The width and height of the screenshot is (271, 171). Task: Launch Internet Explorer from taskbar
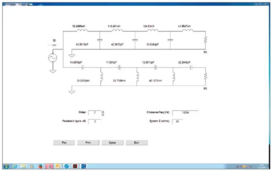(15, 166)
